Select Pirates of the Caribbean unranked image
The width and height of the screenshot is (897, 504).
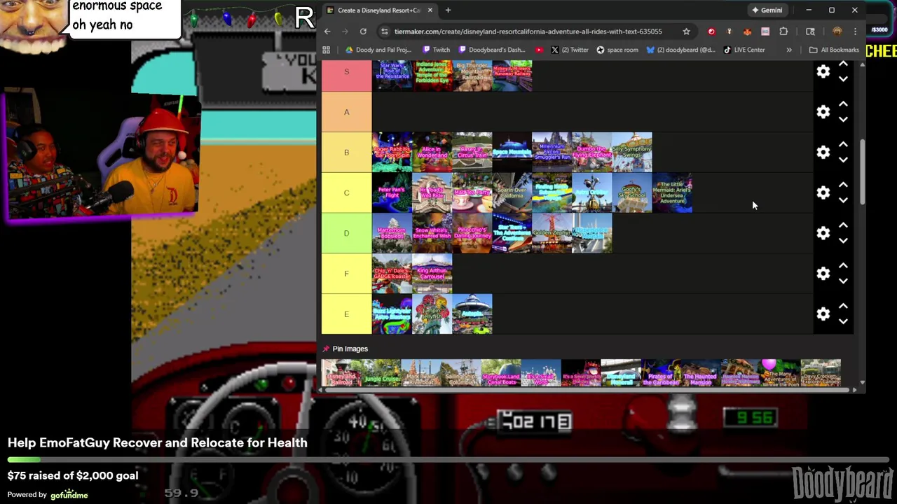pyautogui.click(x=661, y=373)
